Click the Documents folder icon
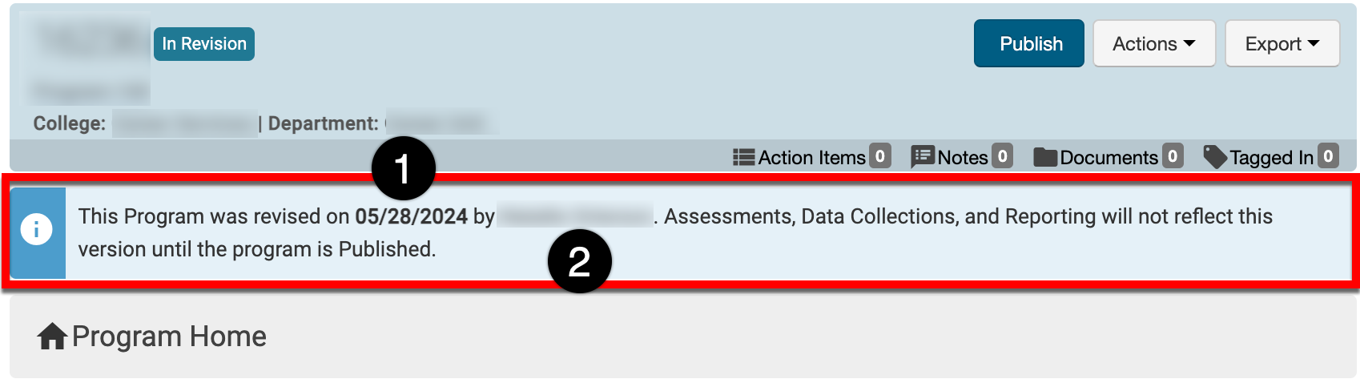 [1044, 157]
